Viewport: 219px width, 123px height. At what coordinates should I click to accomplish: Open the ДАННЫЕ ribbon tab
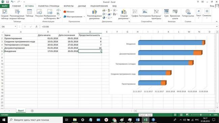82,6
